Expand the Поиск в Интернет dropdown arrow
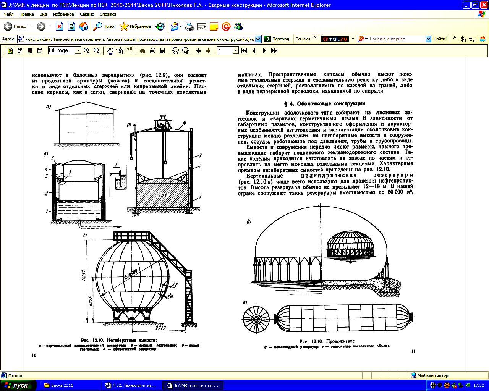This screenshot has width=489, height=391. click(428, 39)
